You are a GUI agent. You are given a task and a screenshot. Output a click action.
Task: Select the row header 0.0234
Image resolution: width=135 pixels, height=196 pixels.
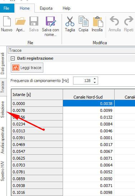pos(37,124)
